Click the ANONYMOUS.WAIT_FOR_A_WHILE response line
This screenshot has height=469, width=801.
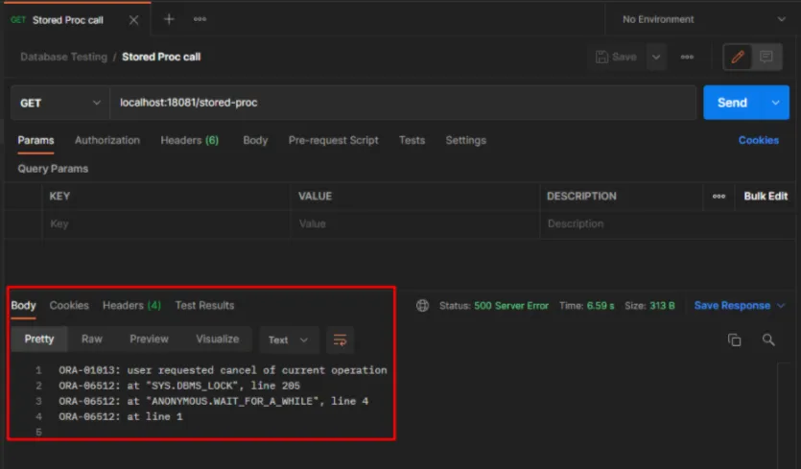214,401
